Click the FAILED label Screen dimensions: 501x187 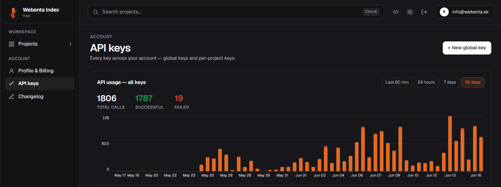181,107
